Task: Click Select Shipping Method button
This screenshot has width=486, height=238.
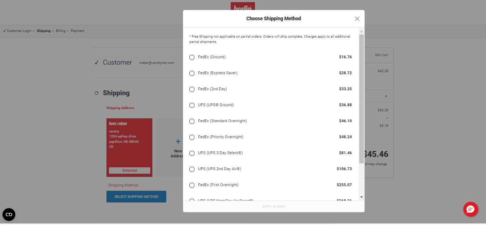Action: [136, 196]
